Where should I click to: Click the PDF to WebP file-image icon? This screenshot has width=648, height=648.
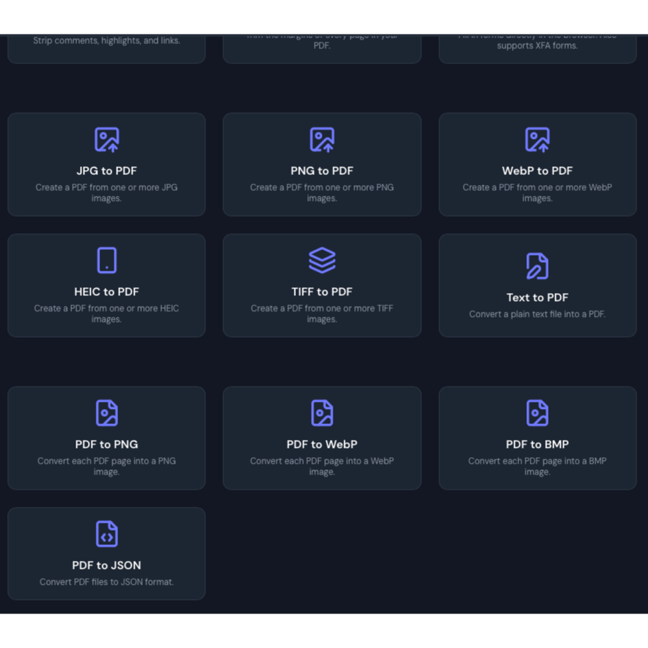pos(322,413)
